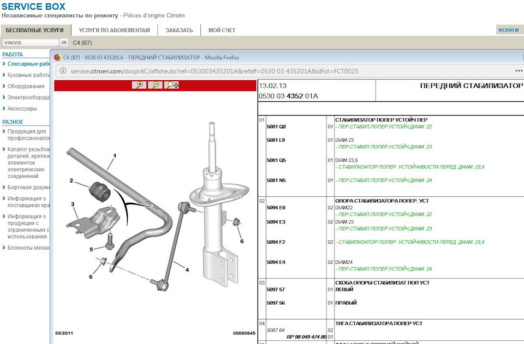This screenshot has width=524, height=344.
Task: Open Электрооборудование sidebar link
Action: (x=28, y=98)
